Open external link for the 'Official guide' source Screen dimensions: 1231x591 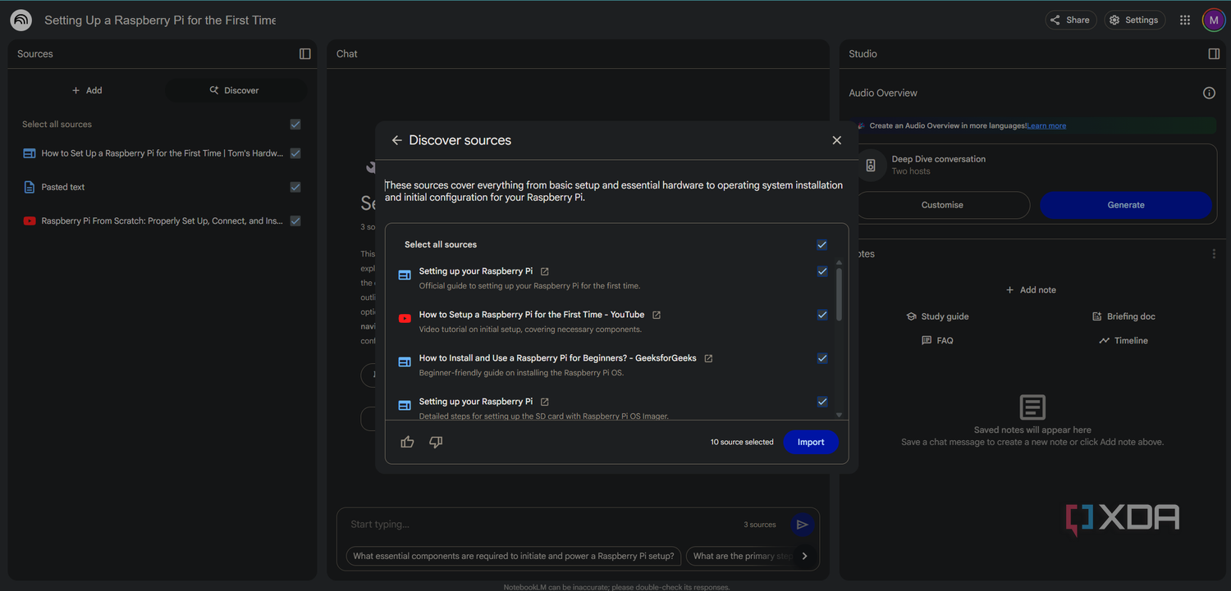pyautogui.click(x=544, y=271)
